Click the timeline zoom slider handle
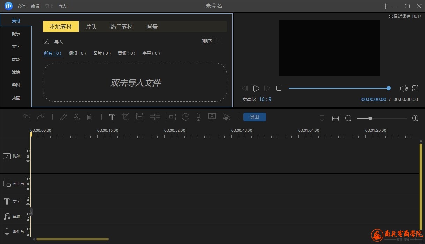This screenshot has height=244, width=425. (x=370, y=119)
